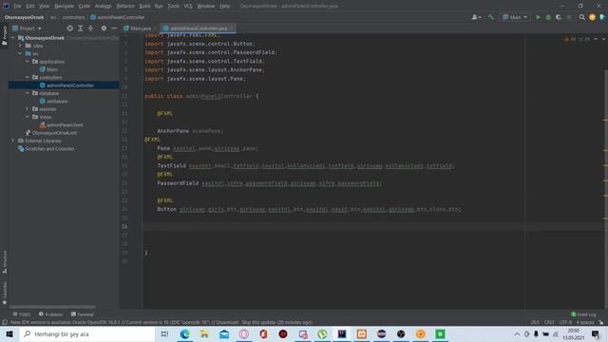Viewport: 608px width, 342px height.
Task: Open Task View on the taskbar
Action: 164,333
